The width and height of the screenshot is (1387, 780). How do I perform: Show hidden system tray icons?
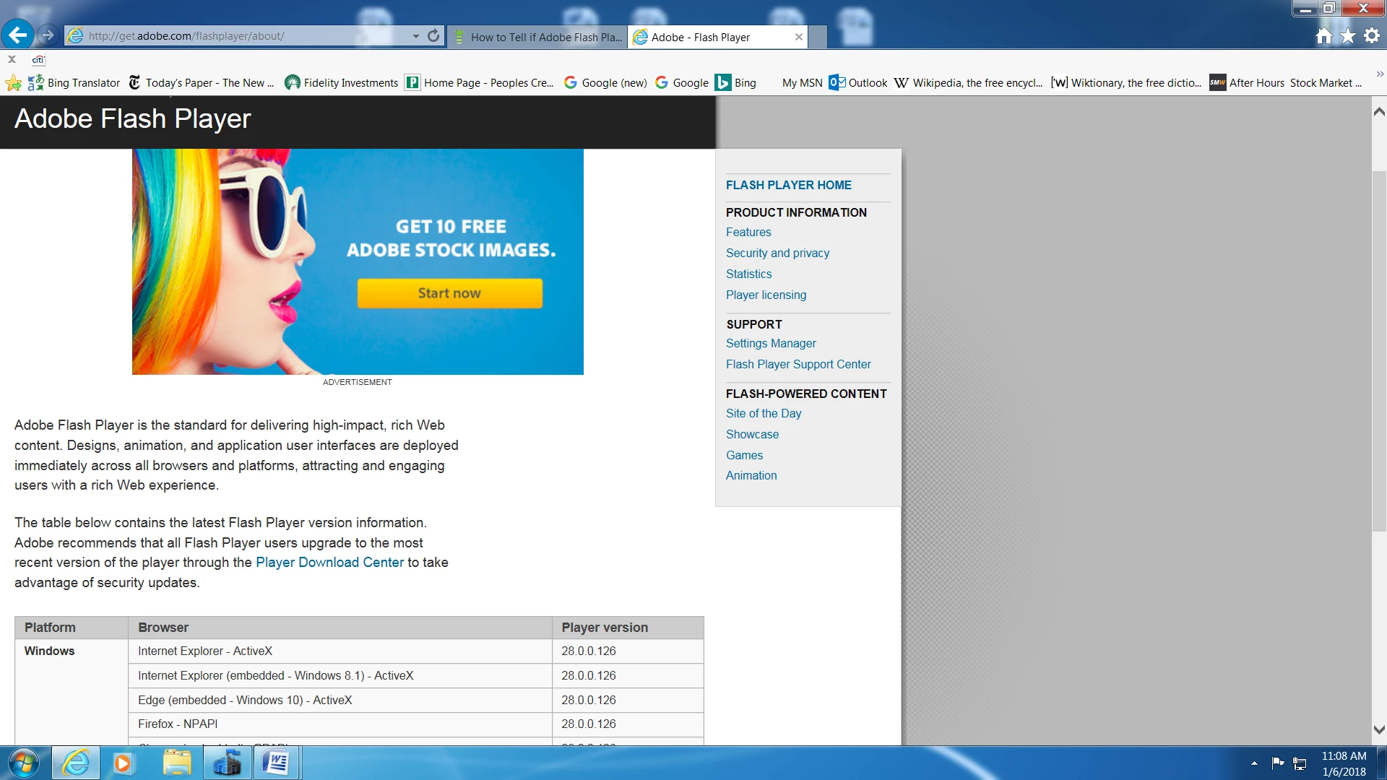click(x=1254, y=763)
